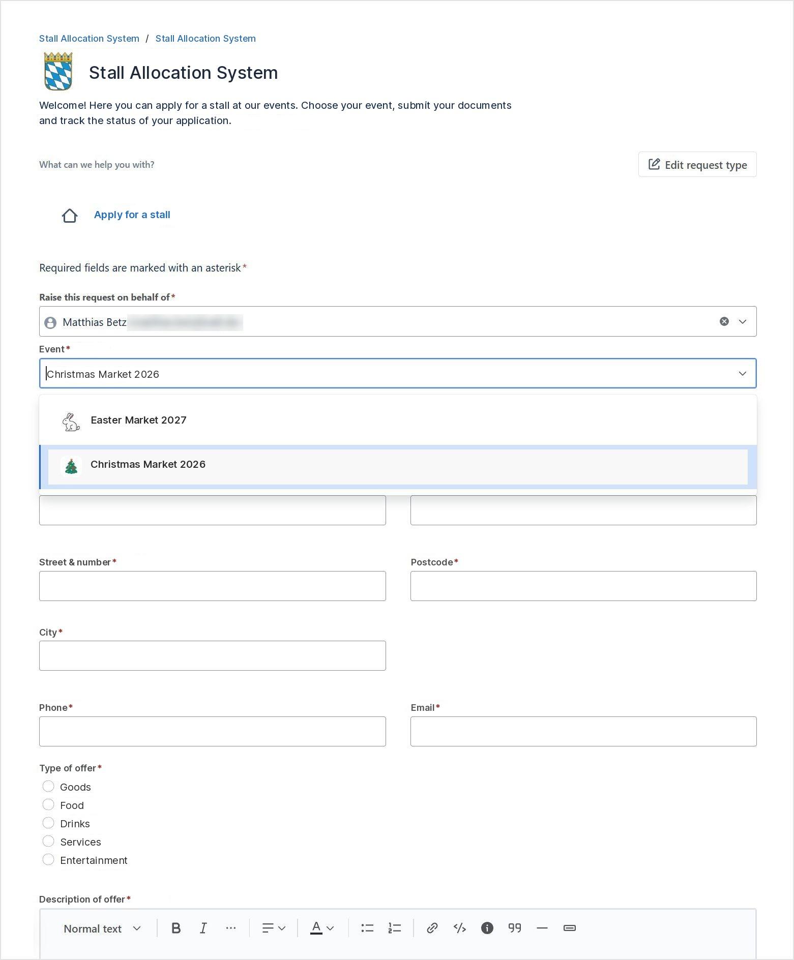Viewport: 794px width, 960px height.
Task: Click the house icon beside Apply for a stall
Action: [x=70, y=216]
